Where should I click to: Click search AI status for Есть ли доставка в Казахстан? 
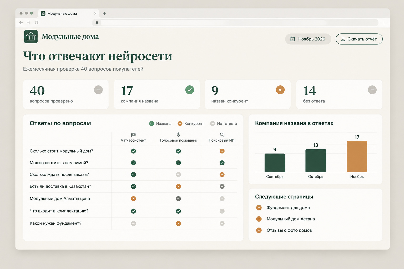[222, 187]
